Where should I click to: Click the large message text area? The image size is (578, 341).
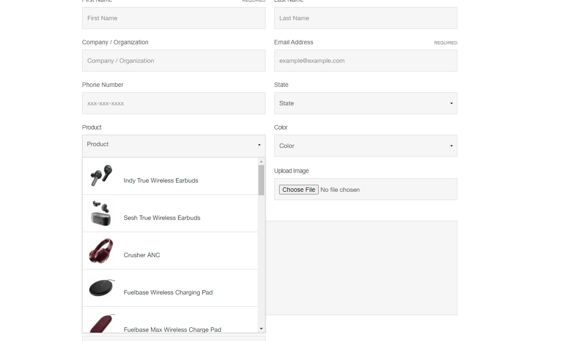coord(361,268)
